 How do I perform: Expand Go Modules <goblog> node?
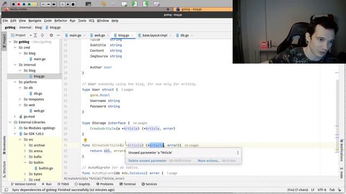(15, 128)
